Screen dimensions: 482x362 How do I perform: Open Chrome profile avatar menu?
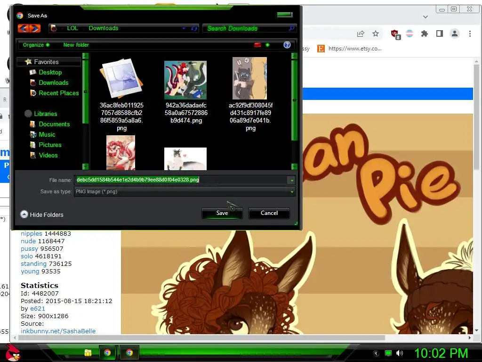click(455, 33)
